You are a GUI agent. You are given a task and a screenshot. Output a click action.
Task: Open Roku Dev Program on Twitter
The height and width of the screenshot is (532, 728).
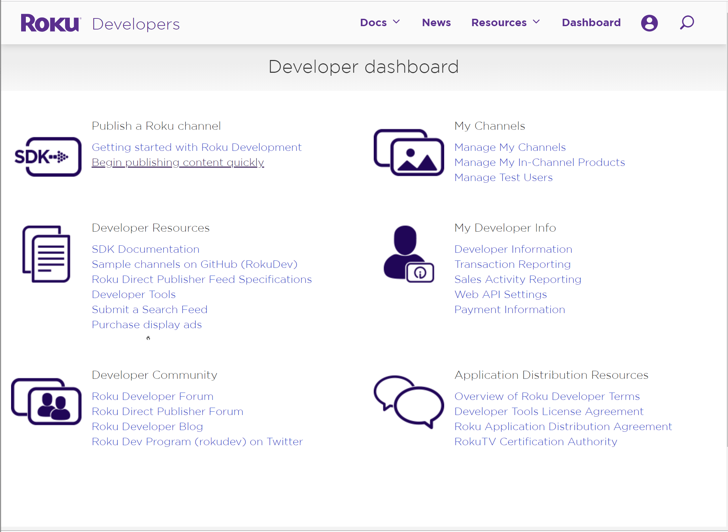coord(197,441)
